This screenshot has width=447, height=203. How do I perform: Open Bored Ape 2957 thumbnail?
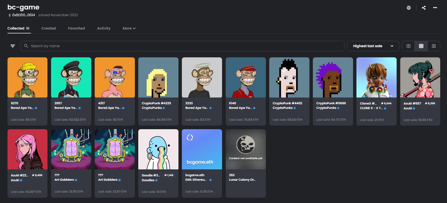point(71,77)
